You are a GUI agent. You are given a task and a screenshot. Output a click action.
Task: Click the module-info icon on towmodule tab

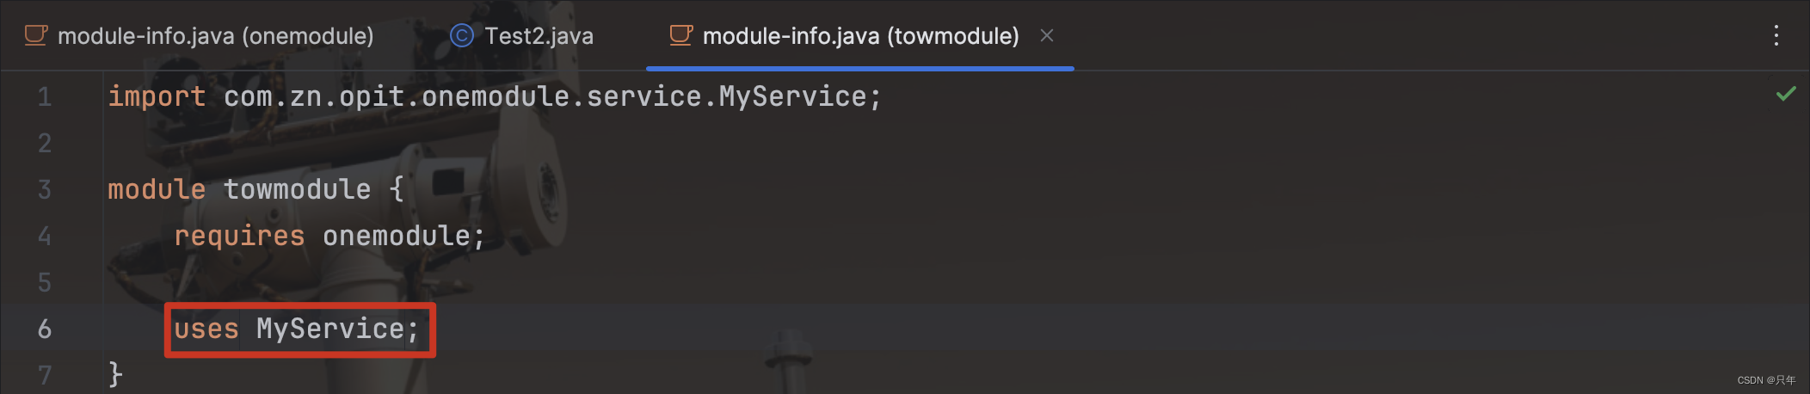681,35
